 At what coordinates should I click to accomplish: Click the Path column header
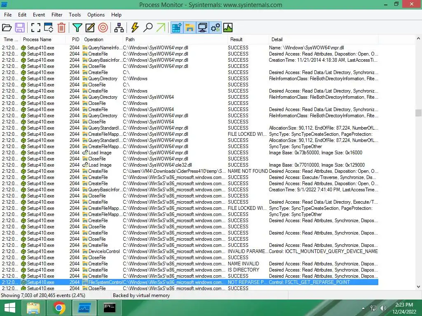(x=176, y=39)
